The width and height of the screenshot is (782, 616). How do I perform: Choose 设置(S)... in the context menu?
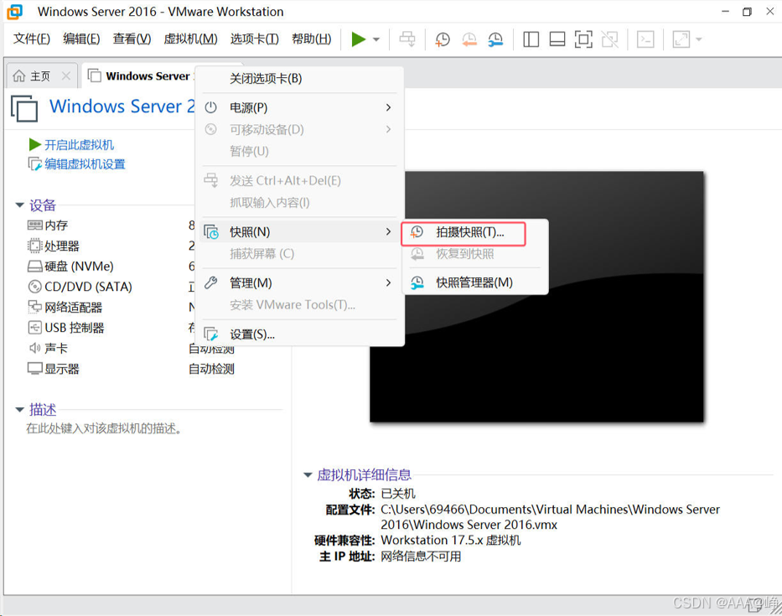[x=301, y=334]
